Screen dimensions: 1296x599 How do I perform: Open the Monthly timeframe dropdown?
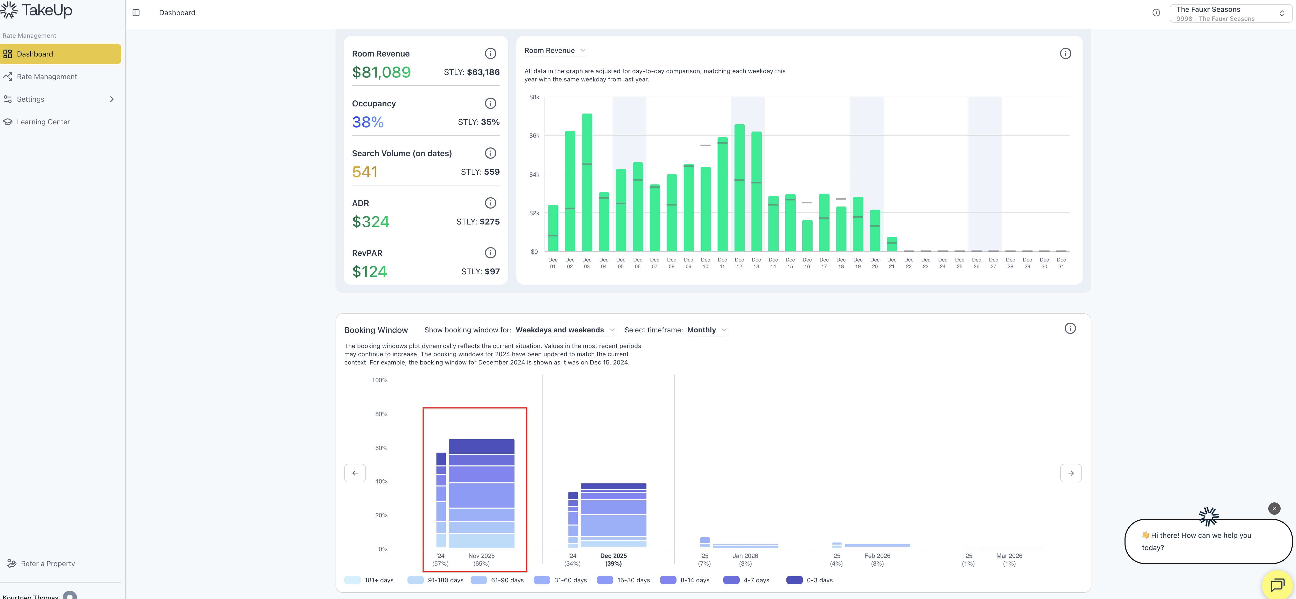[x=706, y=330]
